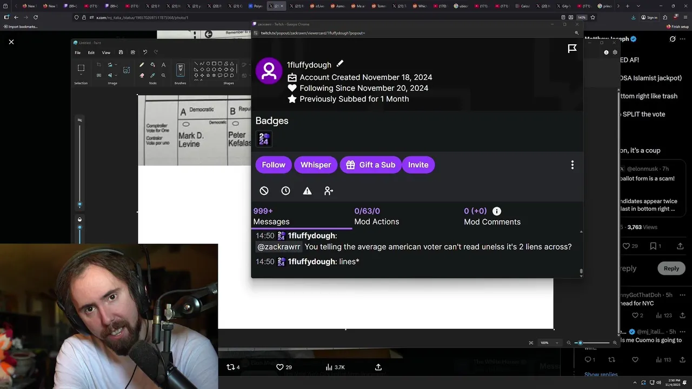
Task: Click the Mod Comments info icon
Action: tap(497, 211)
